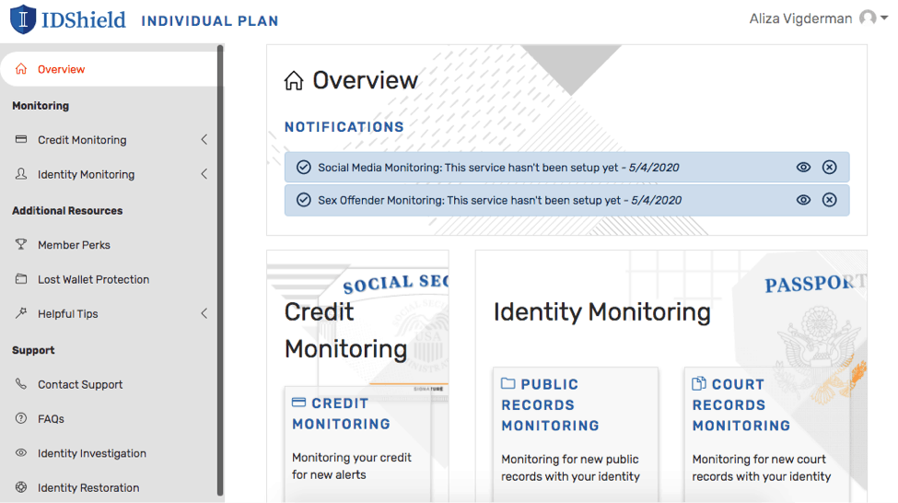View the Sex Offender Monitoring notification
The width and height of the screenshot is (898, 503).
tap(803, 200)
